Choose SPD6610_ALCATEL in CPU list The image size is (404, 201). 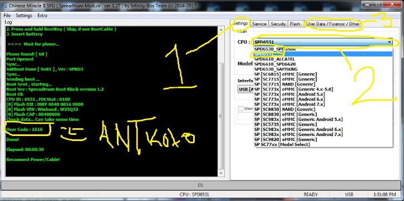(323, 59)
